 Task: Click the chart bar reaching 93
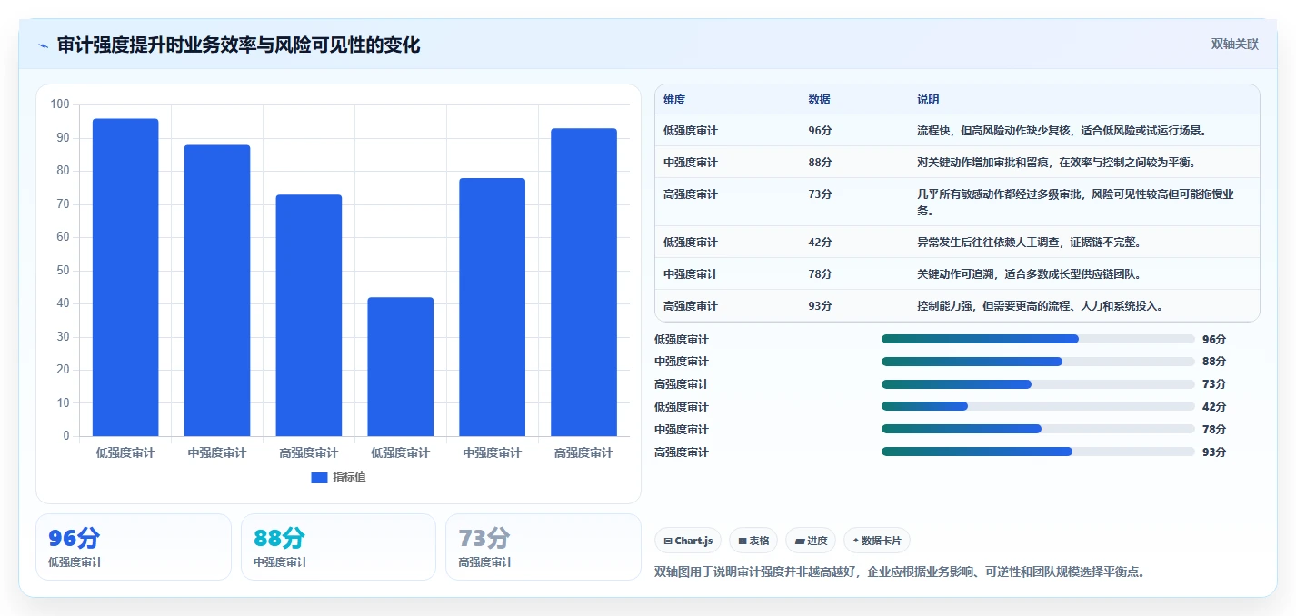point(583,283)
